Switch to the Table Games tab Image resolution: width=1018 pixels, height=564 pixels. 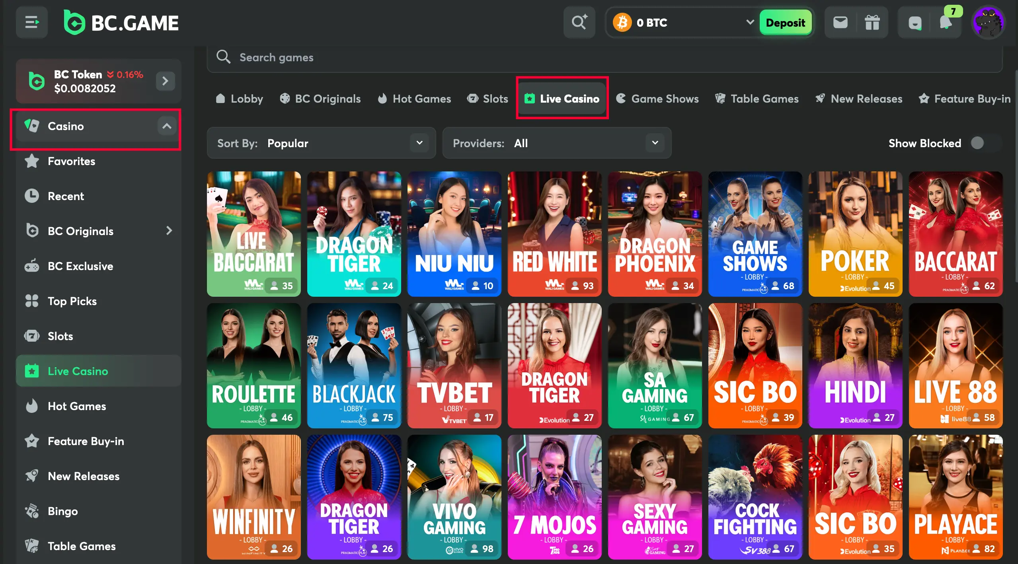point(757,99)
